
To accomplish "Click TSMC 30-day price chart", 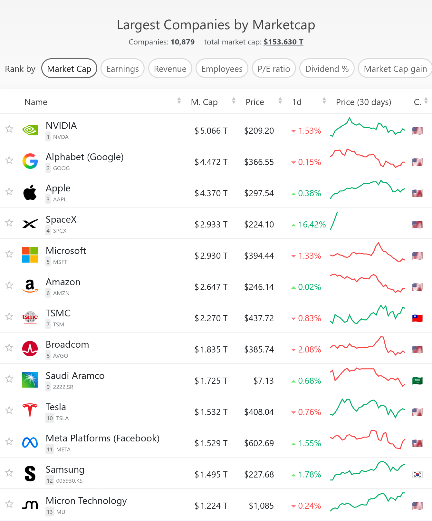I will pyautogui.click(x=368, y=314).
